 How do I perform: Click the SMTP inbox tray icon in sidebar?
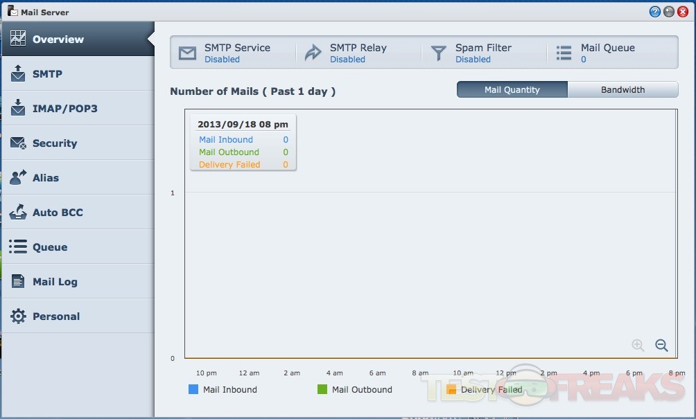coord(19,73)
